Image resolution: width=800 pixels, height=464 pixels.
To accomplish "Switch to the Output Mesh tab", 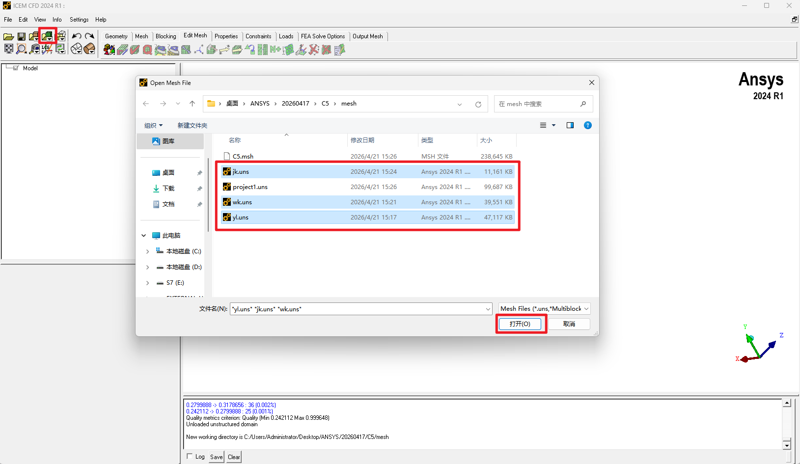I will tap(367, 36).
